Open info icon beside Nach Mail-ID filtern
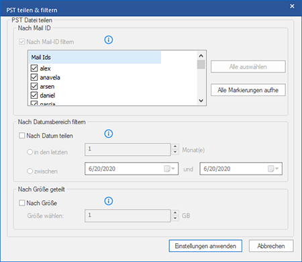This screenshot has height=262, width=302. coord(109,40)
